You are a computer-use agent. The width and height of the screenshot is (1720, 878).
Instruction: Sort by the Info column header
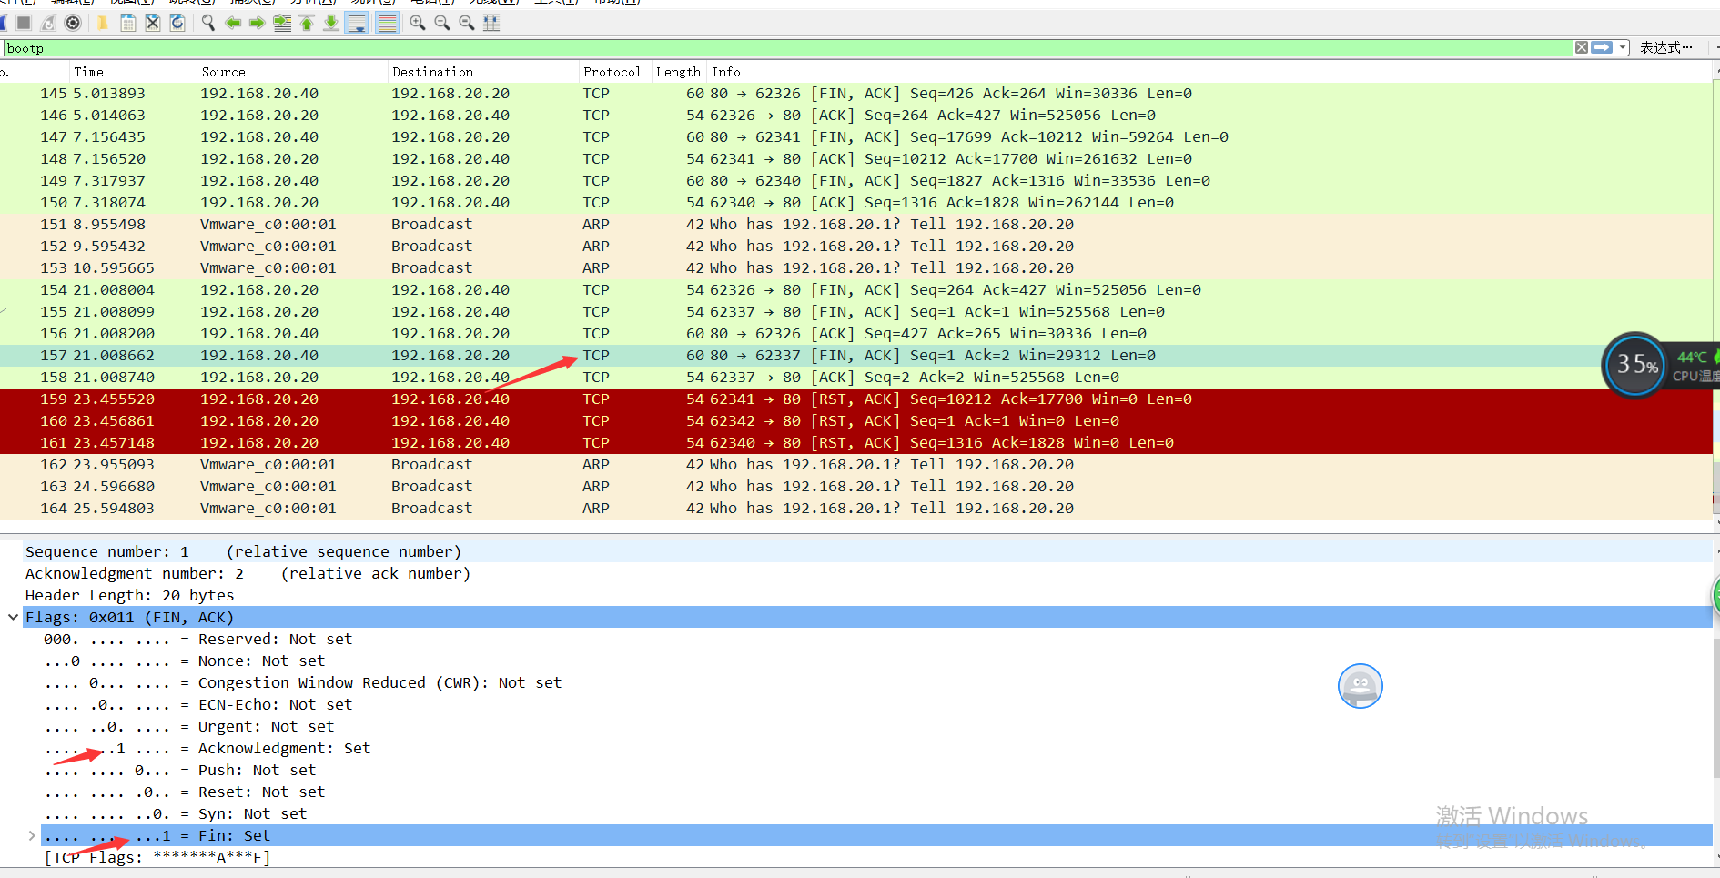1209,72
